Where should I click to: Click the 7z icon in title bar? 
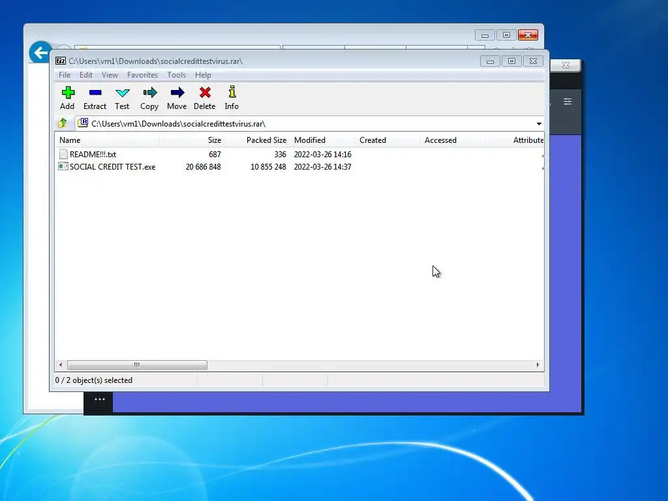[61, 61]
